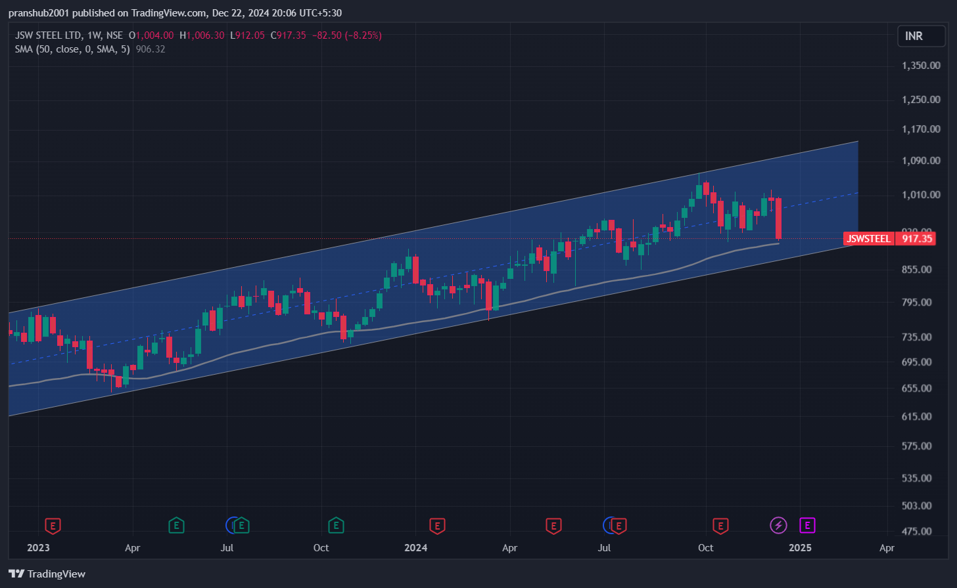Click the last red weekly candle body

pos(778,219)
